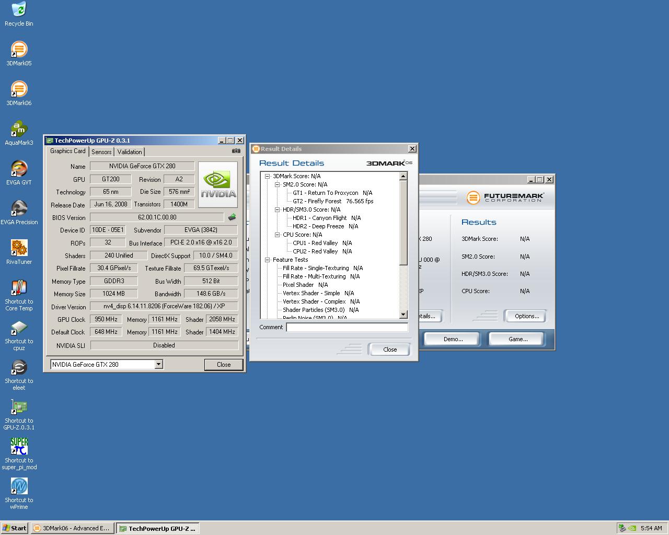Open the Shortcut to cpuz icon
Screen dimensions: 669x535
[x=19, y=335]
